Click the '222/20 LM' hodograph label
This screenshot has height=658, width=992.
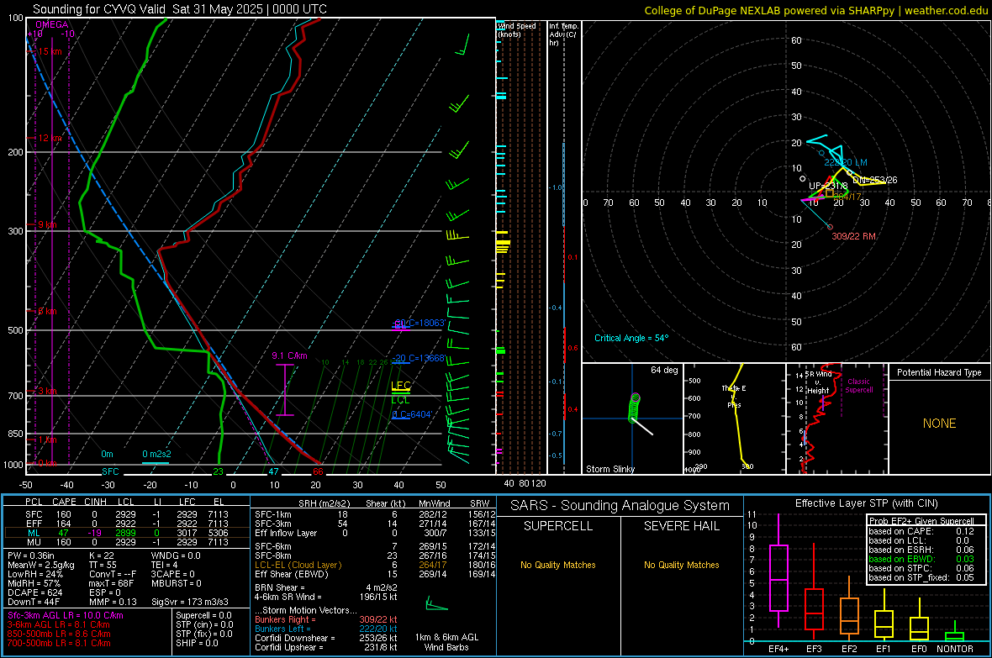tap(845, 162)
